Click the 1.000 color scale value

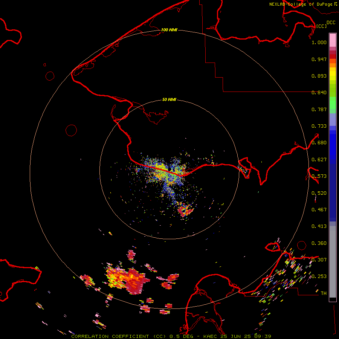319,42
